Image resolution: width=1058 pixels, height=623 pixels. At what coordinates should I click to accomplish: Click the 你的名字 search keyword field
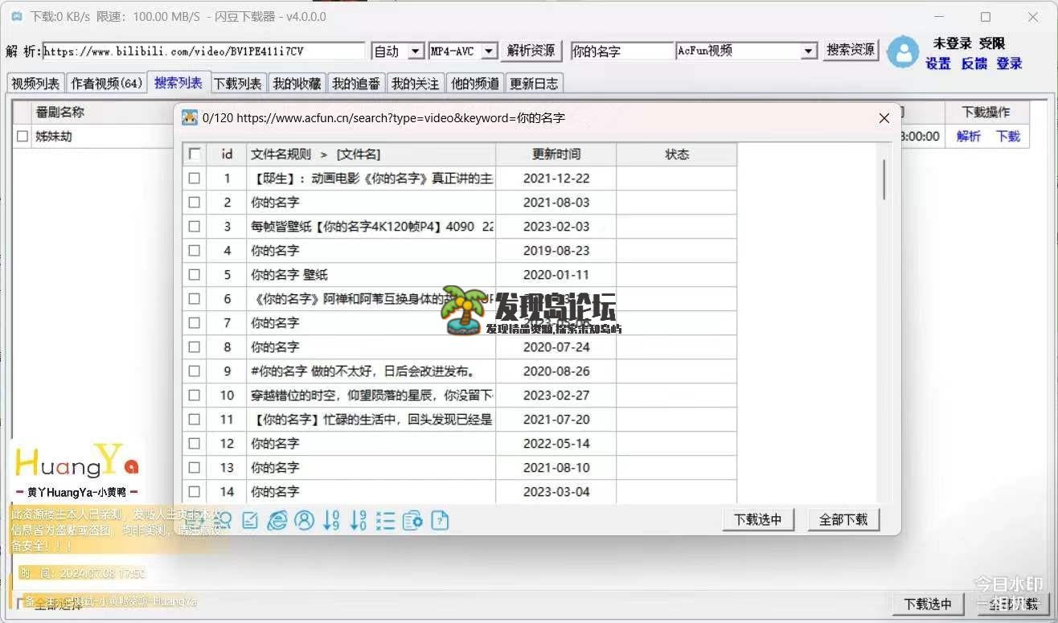click(x=621, y=51)
